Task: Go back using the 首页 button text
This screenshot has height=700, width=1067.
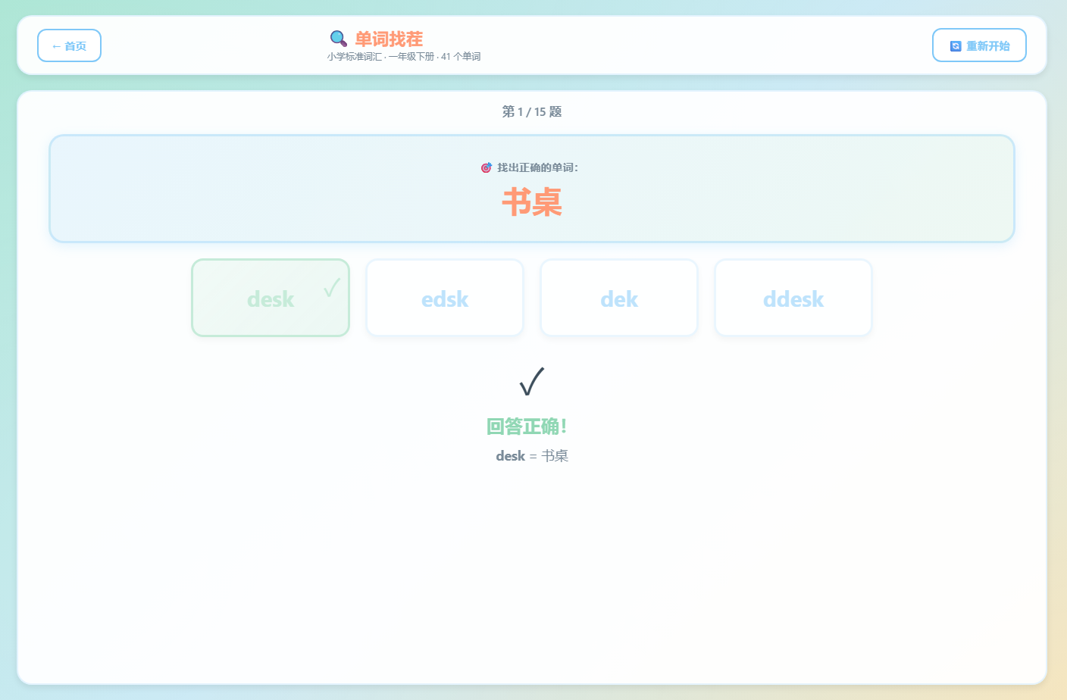Action: pos(75,46)
